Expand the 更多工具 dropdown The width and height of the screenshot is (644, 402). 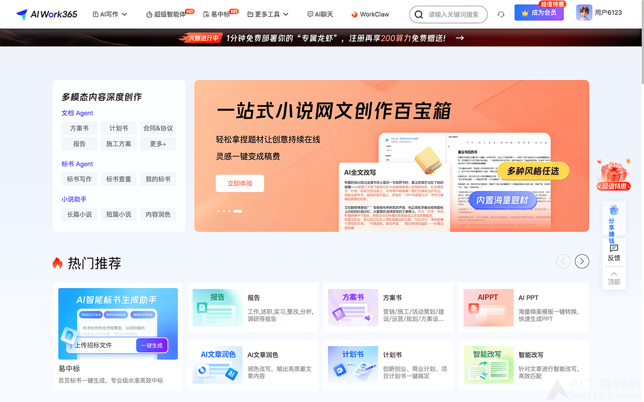coord(268,14)
